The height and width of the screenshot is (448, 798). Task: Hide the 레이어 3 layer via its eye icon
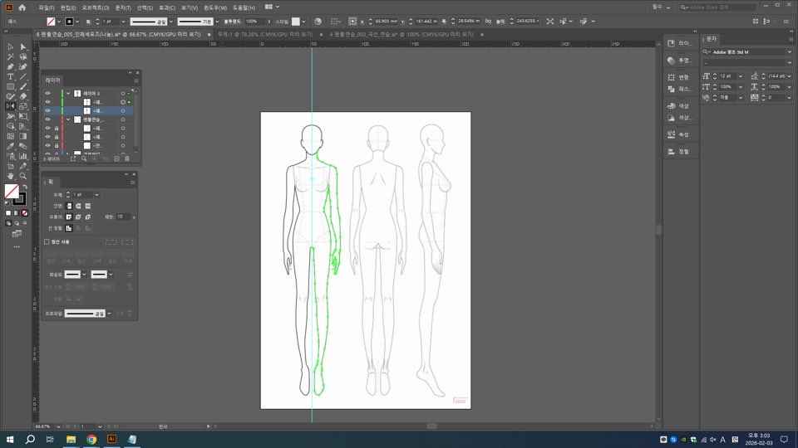47,93
